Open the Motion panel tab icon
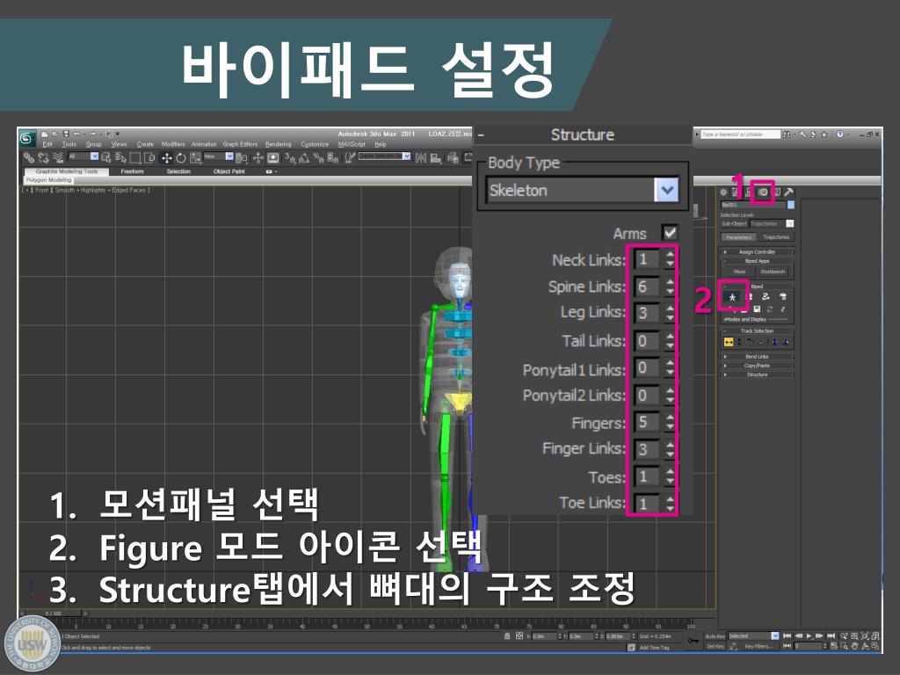 pos(763,192)
